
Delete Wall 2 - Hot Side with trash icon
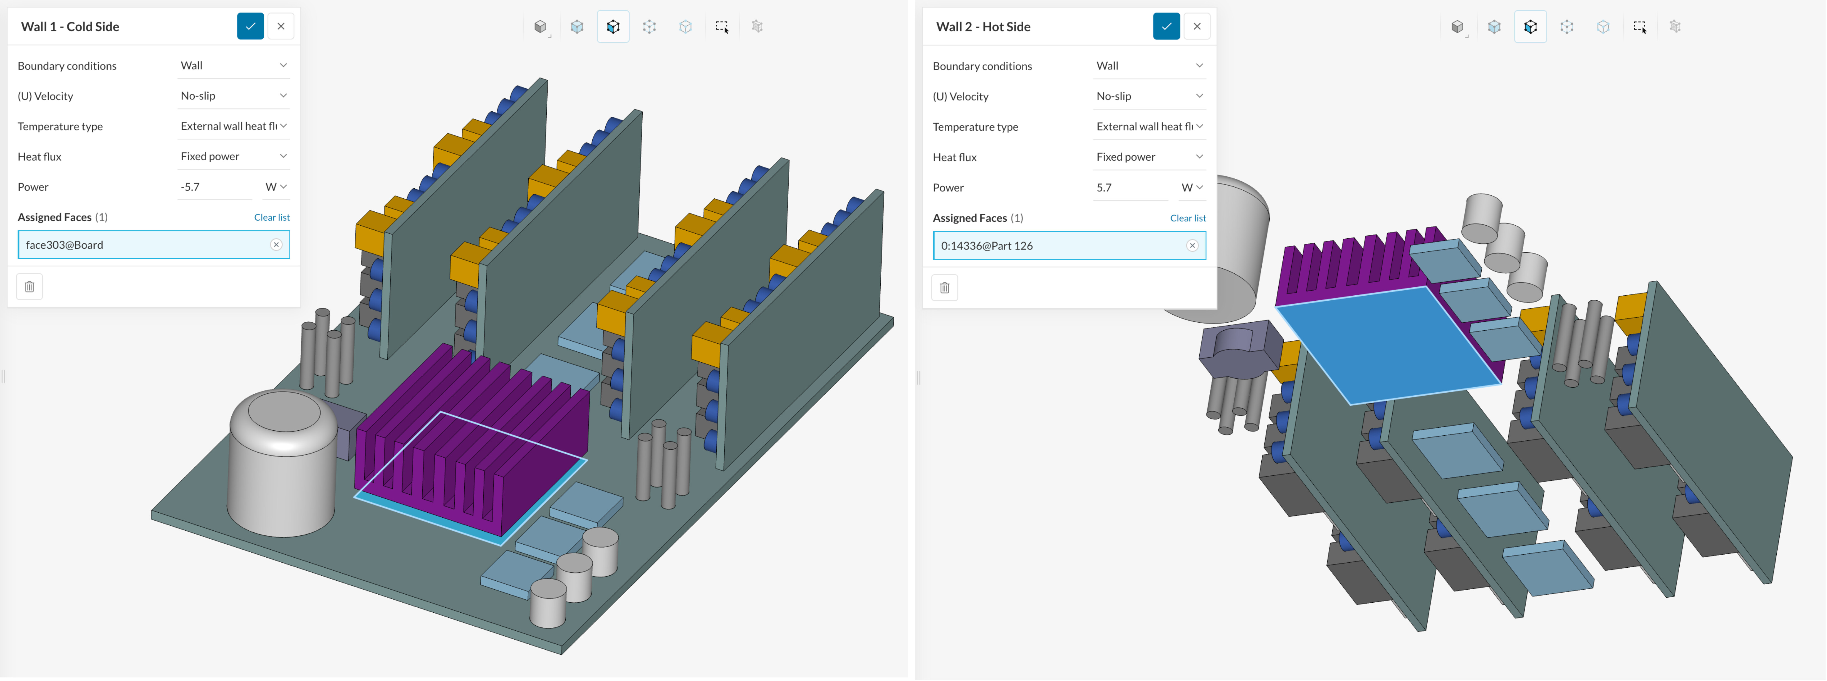[x=944, y=288]
